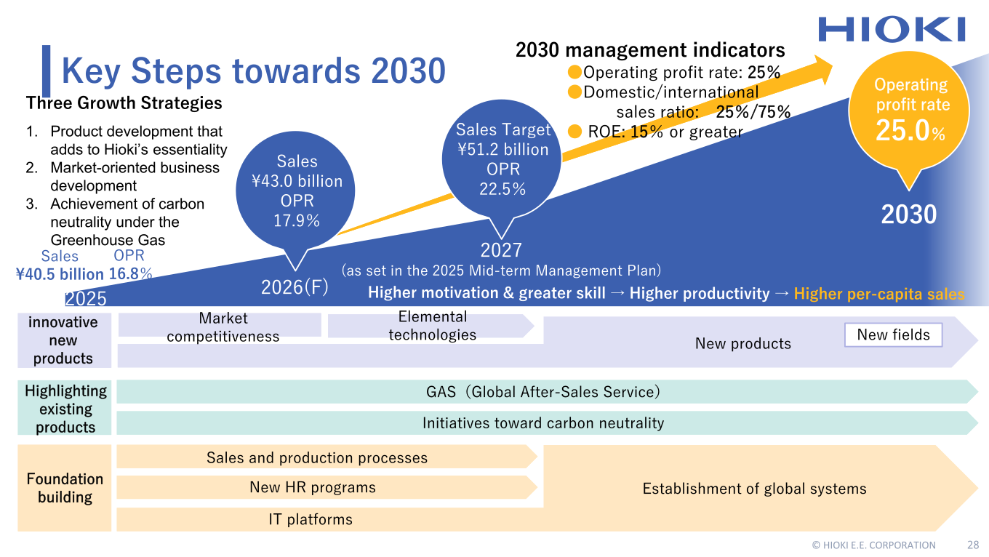Click 'Sales and production processes' arrow bar

pyautogui.click(x=327, y=457)
